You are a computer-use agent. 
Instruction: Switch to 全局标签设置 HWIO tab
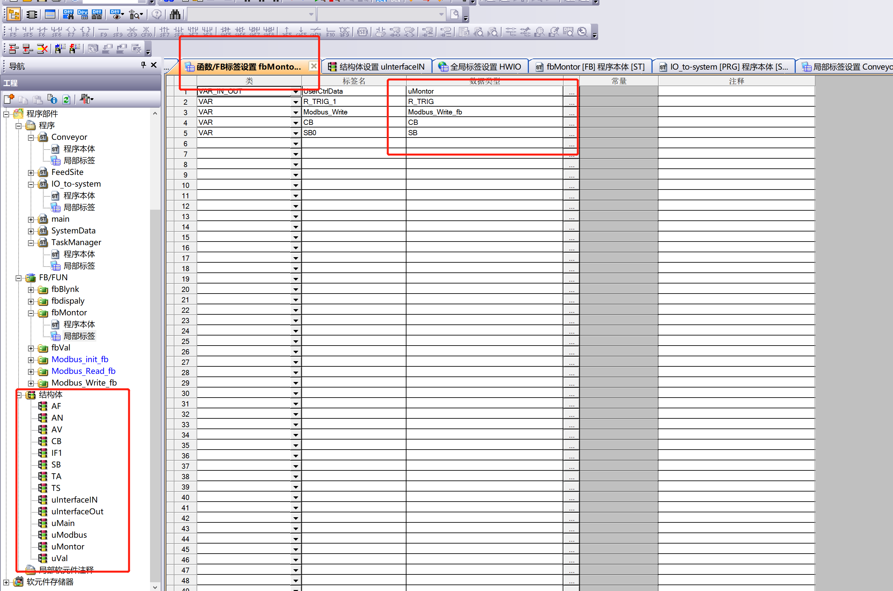480,67
